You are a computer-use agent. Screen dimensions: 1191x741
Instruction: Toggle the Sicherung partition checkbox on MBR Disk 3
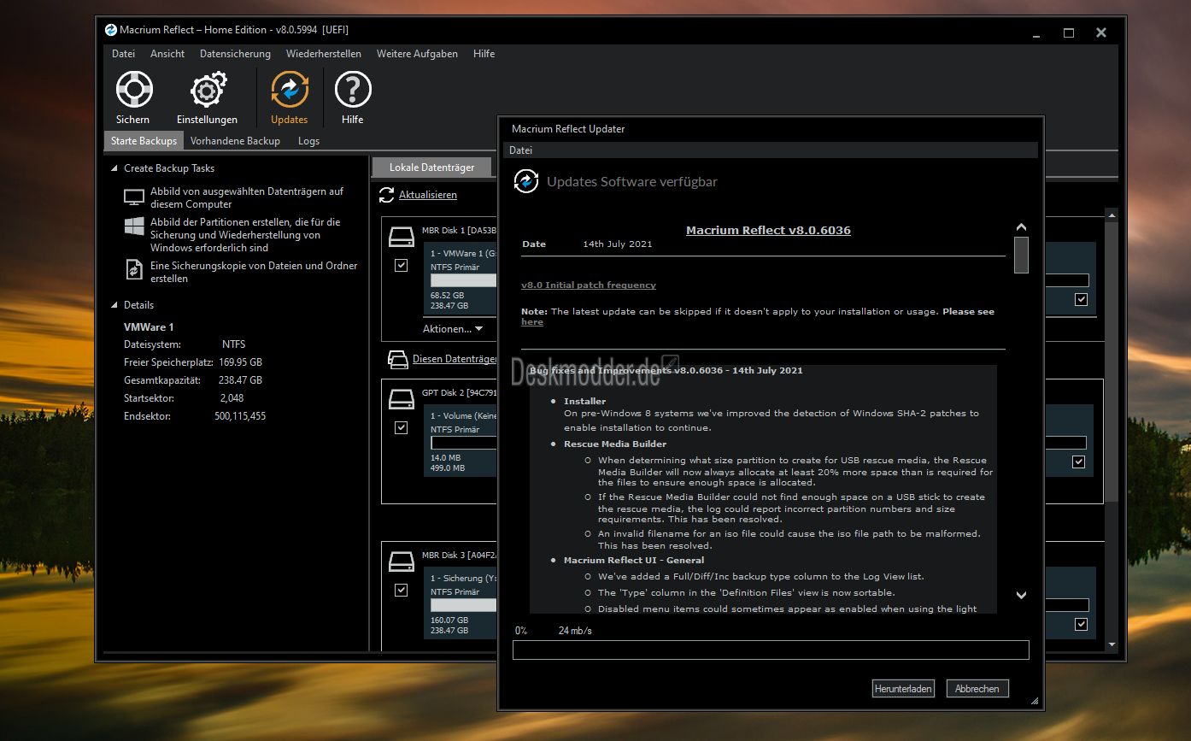point(402,590)
